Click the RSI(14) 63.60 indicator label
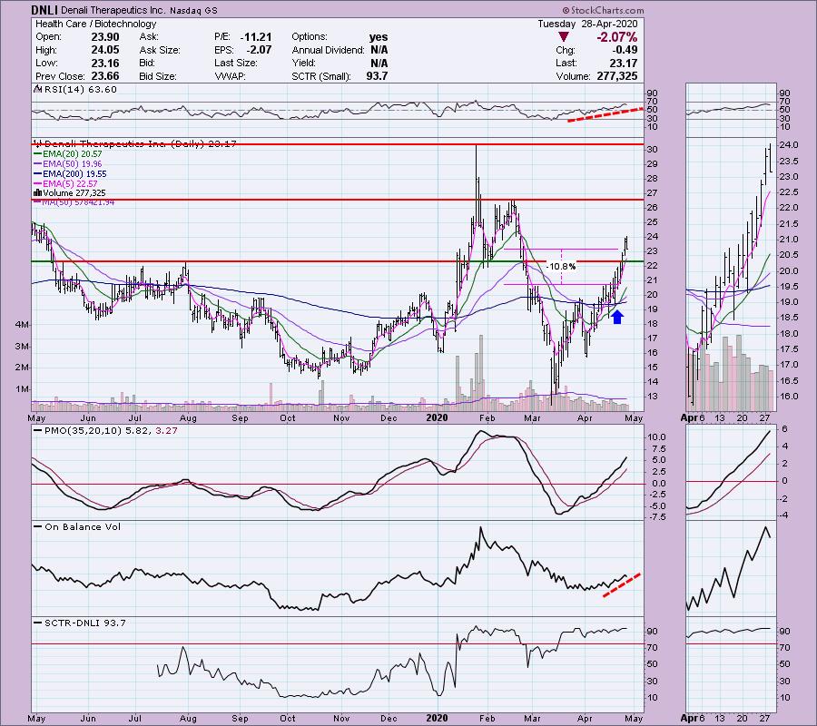Image resolution: width=817 pixels, height=726 pixels. coord(76,90)
